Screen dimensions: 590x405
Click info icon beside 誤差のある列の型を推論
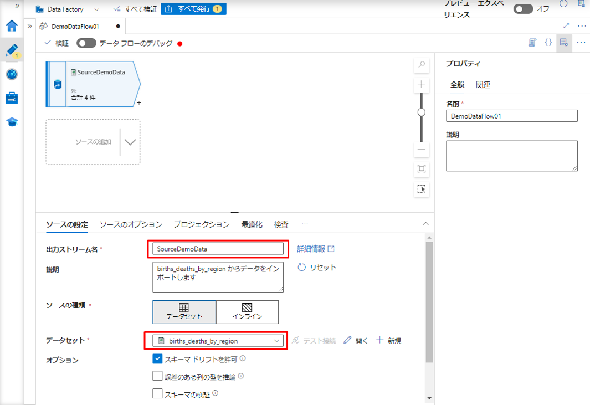point(241,376)
